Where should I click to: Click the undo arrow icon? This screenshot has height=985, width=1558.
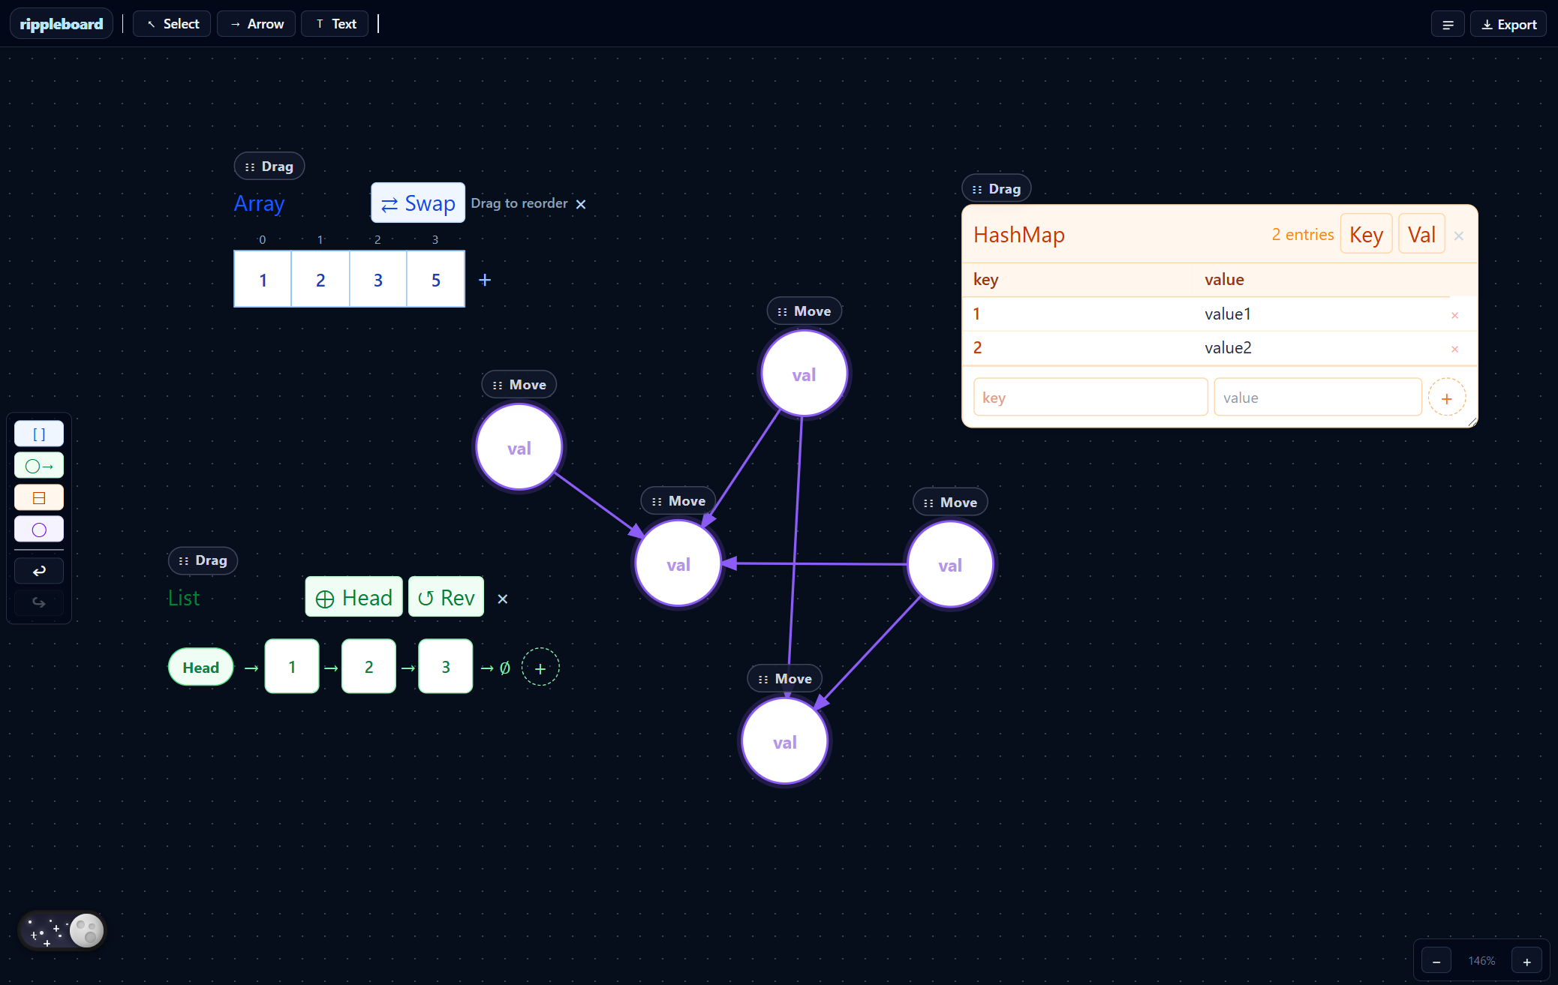(x=39, y=571)
